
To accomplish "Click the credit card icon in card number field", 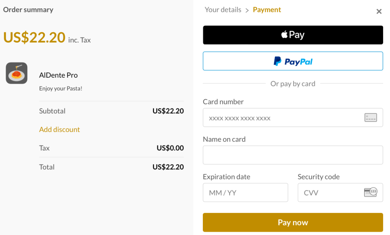I will coord(370,118).
